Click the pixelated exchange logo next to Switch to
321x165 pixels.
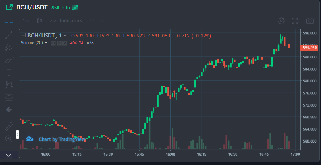75,8
